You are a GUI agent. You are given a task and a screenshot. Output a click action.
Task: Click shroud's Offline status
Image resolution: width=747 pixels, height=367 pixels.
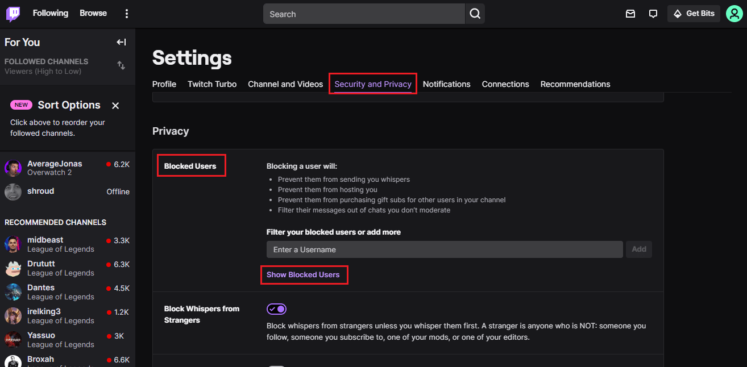(118, 191)
